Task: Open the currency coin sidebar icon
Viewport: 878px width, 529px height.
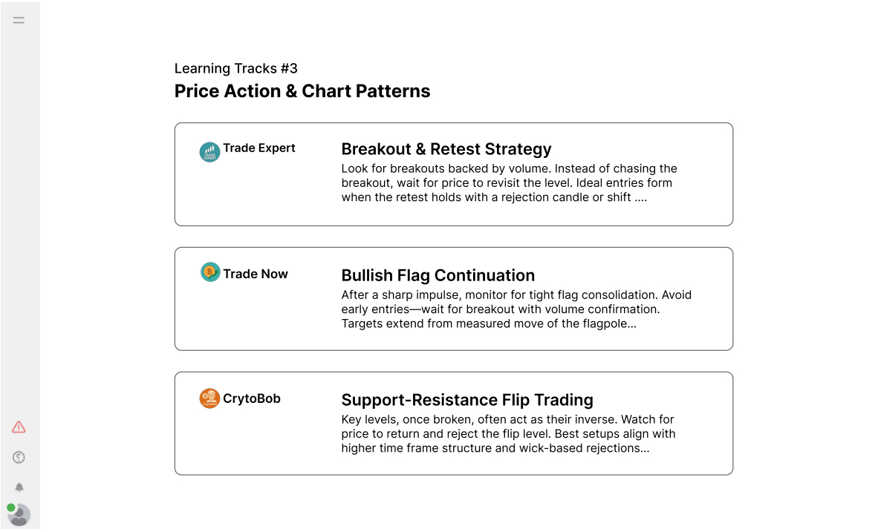Action: point(19,458)
